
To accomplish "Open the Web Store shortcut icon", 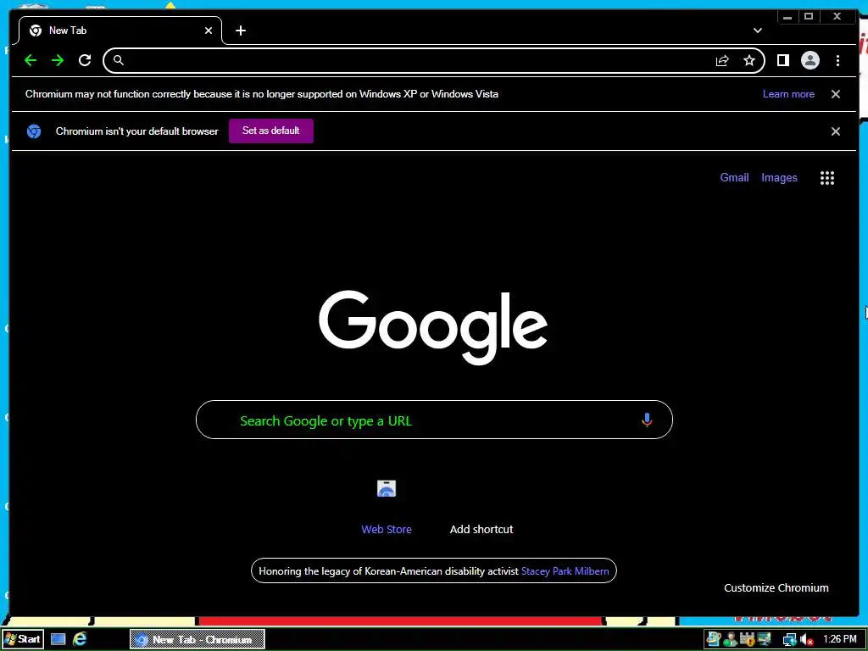I will click(387, 488).
